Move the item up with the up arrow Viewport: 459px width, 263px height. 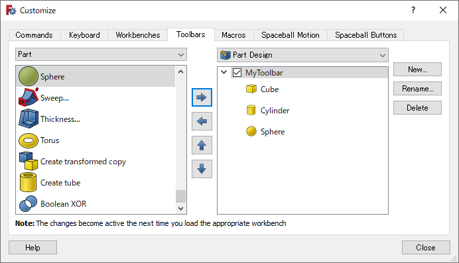point(202,145)
